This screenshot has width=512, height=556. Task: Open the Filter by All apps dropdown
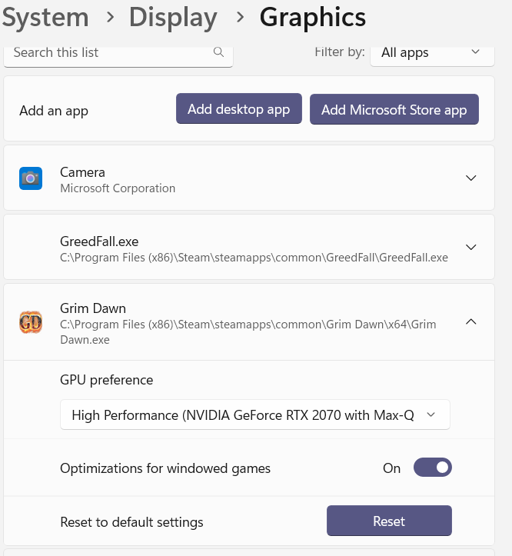click(x=431, y=53)
